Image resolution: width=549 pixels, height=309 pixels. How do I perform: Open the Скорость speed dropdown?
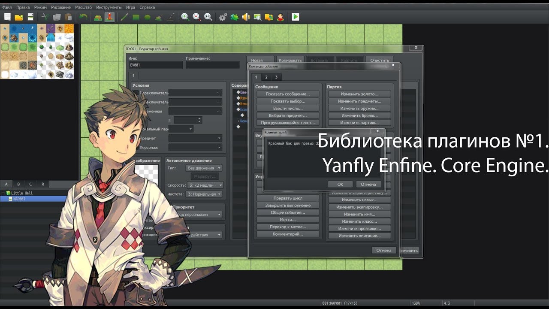tap(205, 185)
